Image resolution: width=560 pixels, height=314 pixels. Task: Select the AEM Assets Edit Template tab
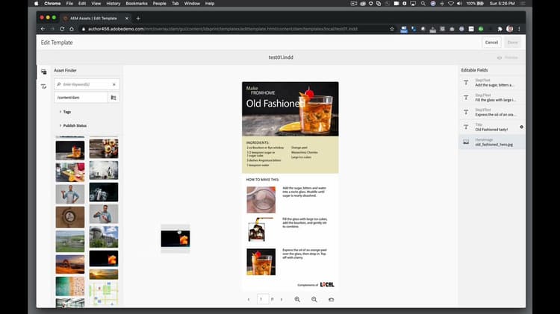[93, 18]
